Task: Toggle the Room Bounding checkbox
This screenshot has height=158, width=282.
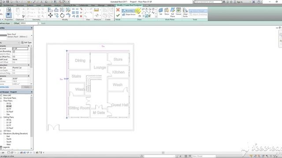Action: [x=14, y=51]
